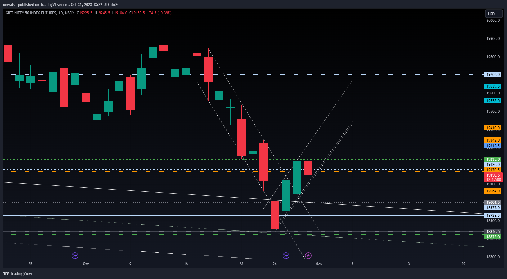Click the 18840.5 price label
This screenshot has width=507, height=279.
coord(493,232)
